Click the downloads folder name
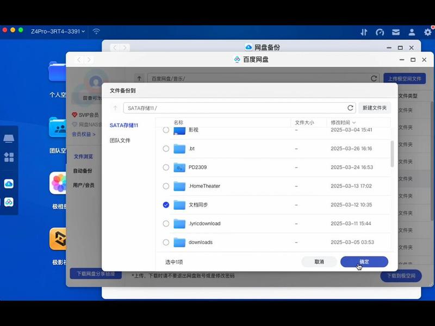 point(201,242)
